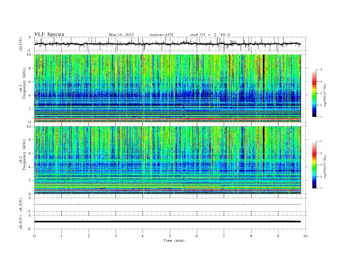This screenshot has width=344, height=265.
Task: Click the "-7" tick on ch.1 colorbar
Action: point(321,117)
